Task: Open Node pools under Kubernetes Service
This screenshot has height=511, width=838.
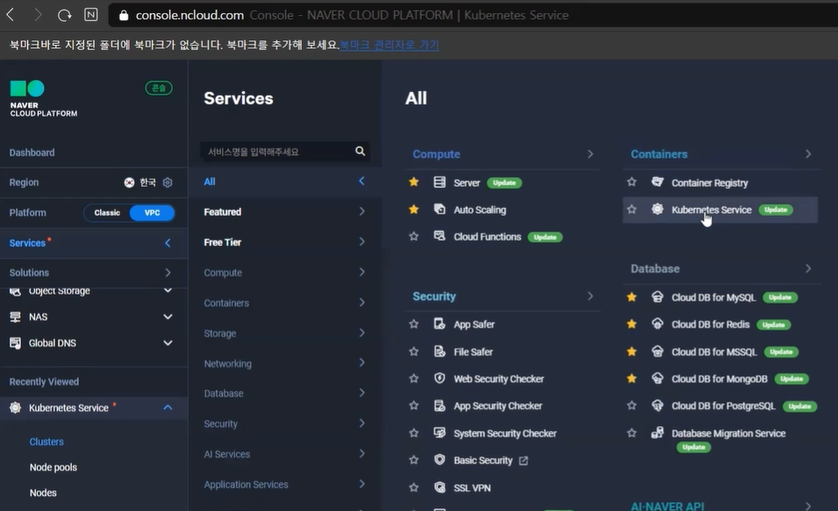Action: tap(54, 467)
